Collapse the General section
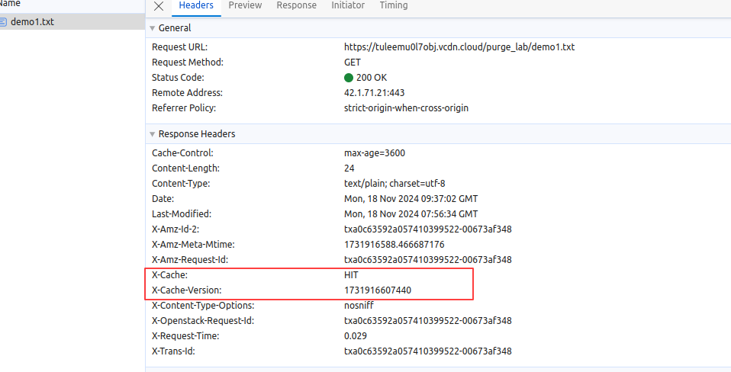 click(153, 28)
